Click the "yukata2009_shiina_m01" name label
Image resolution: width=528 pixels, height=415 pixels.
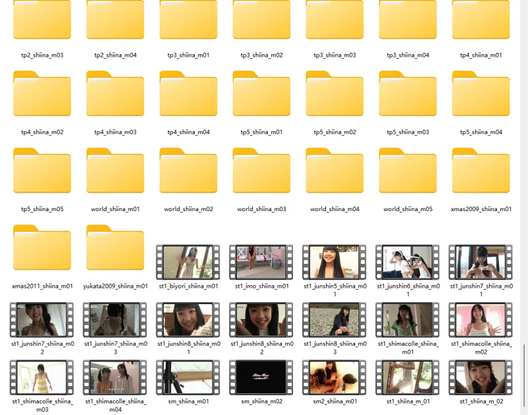(115, 286)
